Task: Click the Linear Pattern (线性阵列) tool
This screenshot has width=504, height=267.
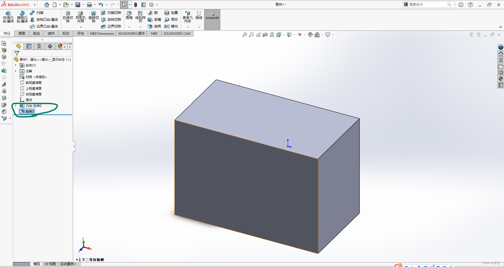Action: click(140, 17)
